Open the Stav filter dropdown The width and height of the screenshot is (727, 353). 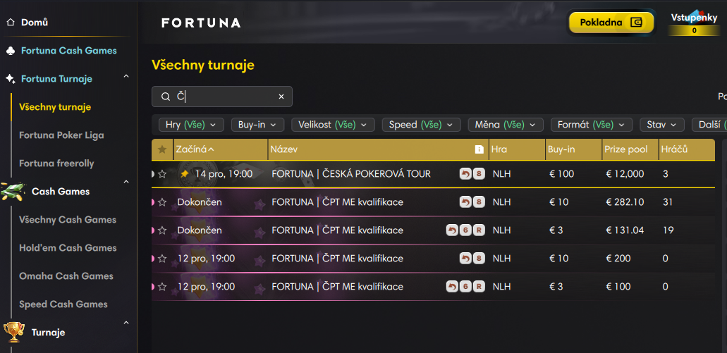click(x=662, y=125)
